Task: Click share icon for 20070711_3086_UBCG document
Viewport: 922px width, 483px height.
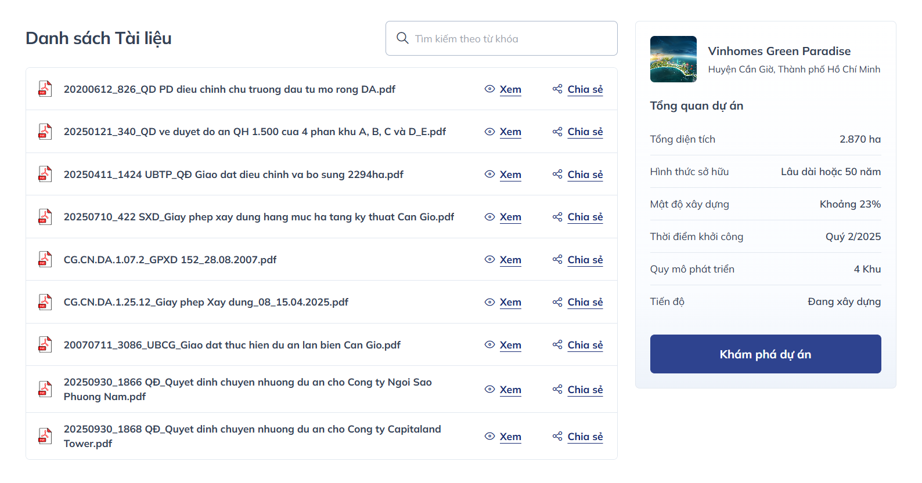Action: [x=557, y=344]
